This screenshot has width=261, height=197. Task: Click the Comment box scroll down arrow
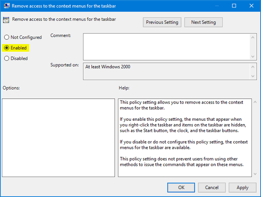pyautogui.click(x=253, y=56)
